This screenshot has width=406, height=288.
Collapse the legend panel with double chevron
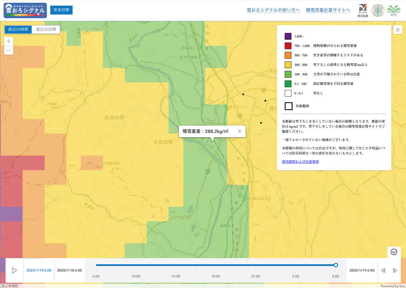coord(398,30)
